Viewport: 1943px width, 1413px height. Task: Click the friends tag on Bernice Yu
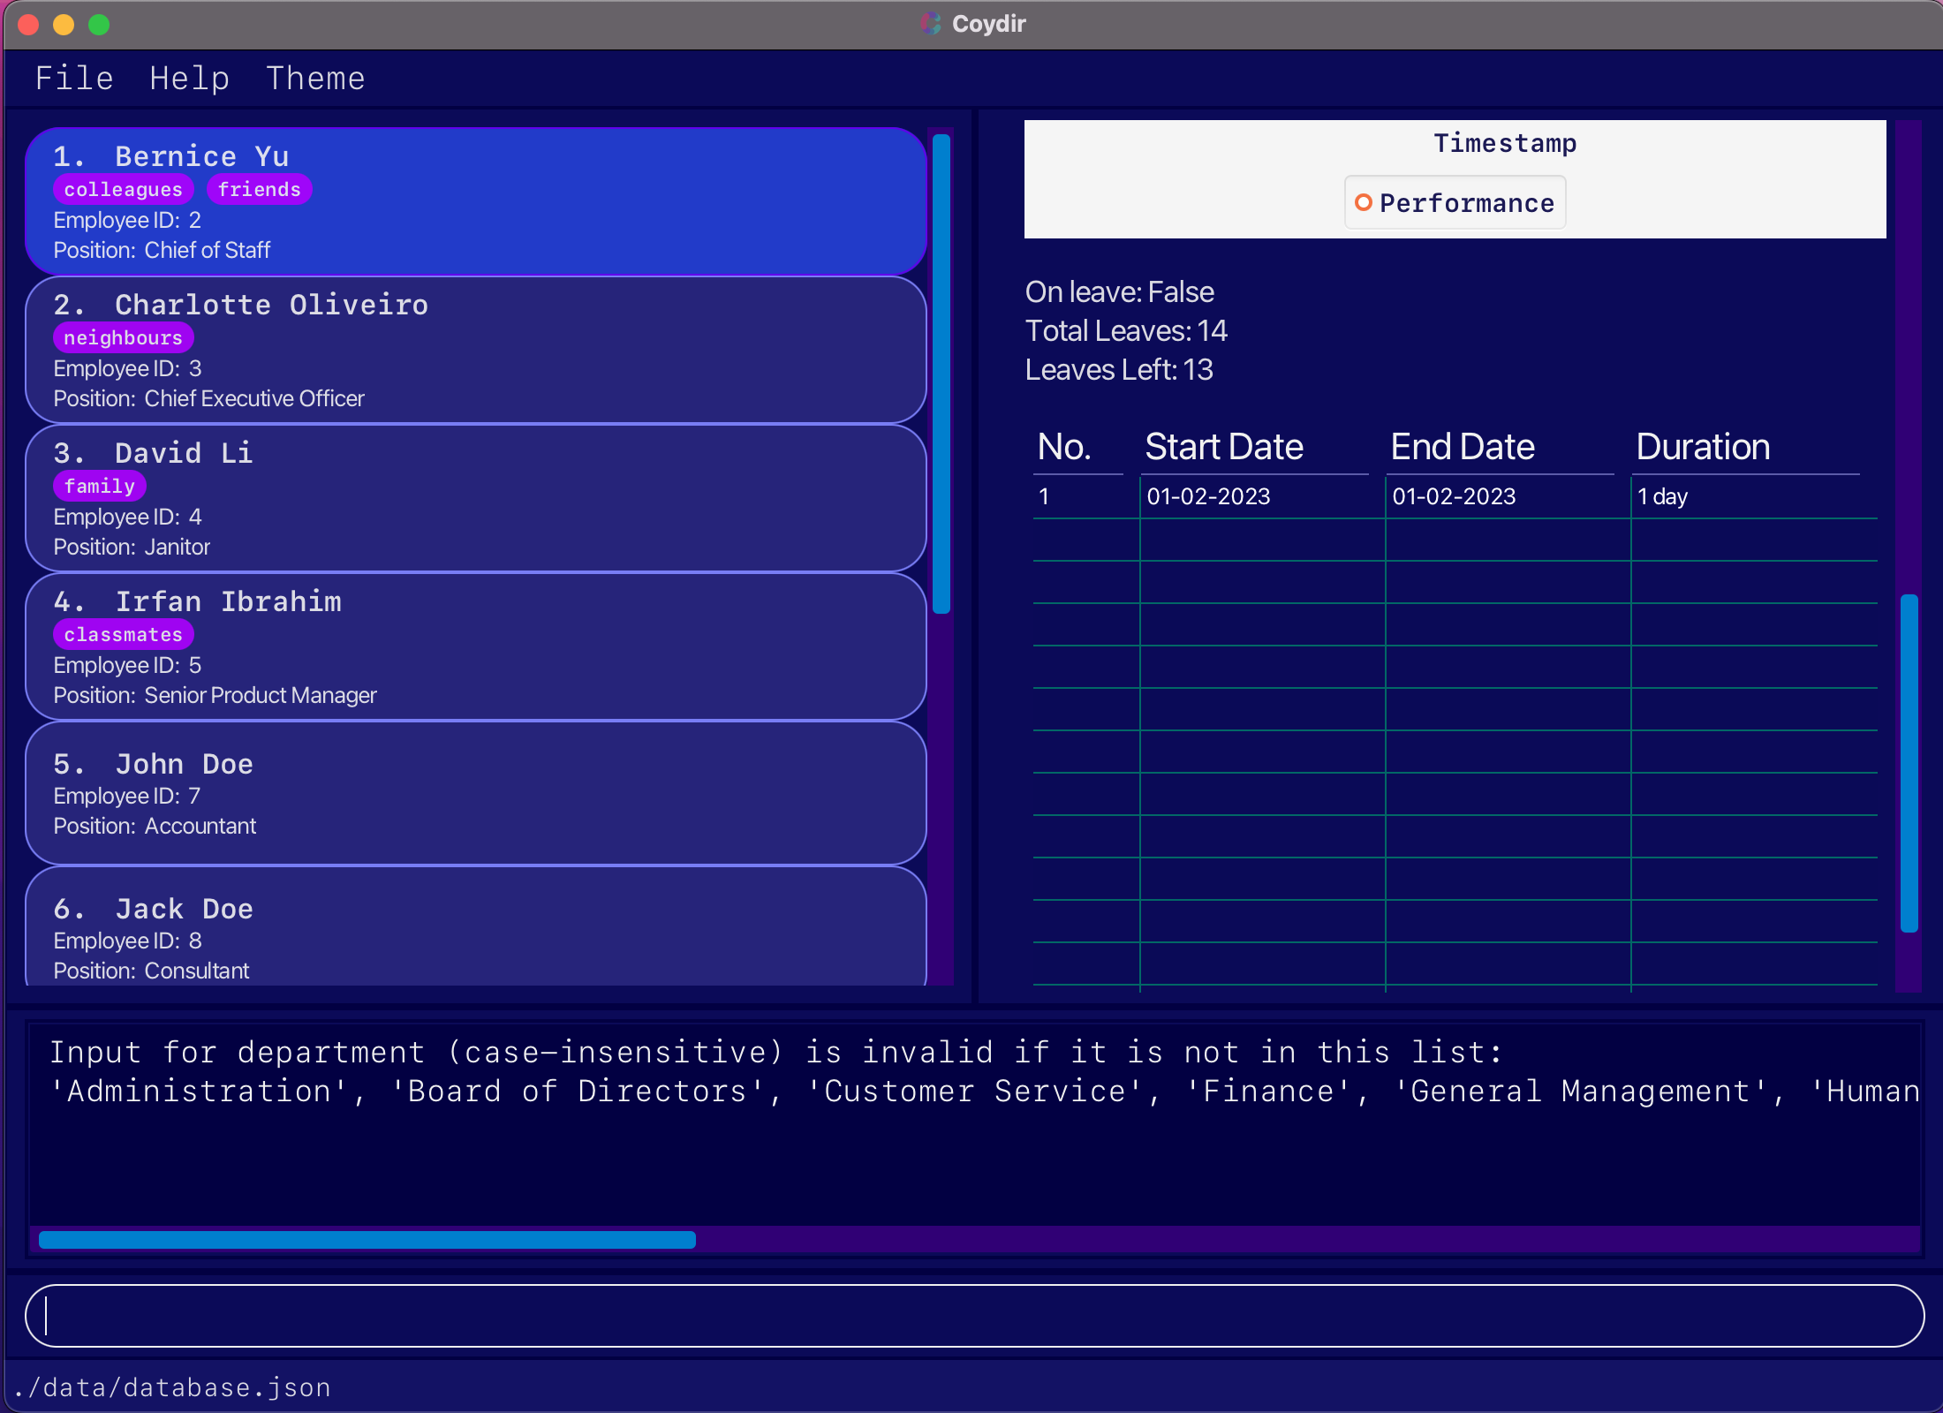pyautogui.click(x=259, y=190)
